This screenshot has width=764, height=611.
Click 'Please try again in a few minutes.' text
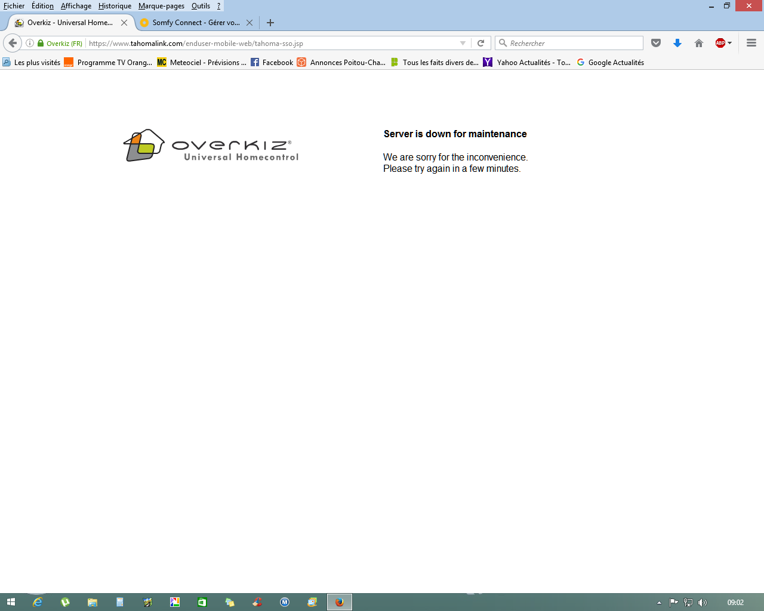(x=452, y=168)
